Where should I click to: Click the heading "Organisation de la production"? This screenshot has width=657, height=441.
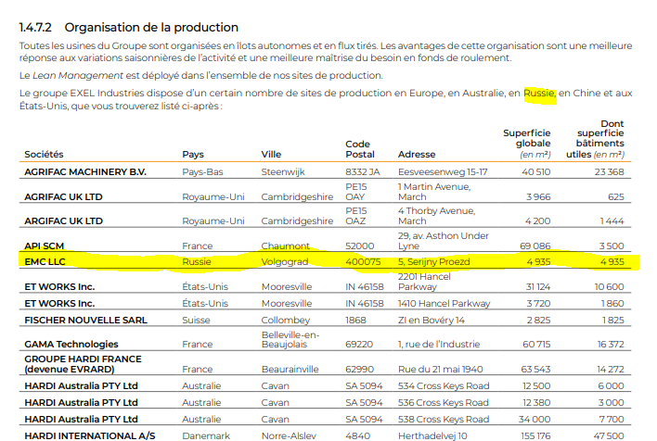point(151,27)
